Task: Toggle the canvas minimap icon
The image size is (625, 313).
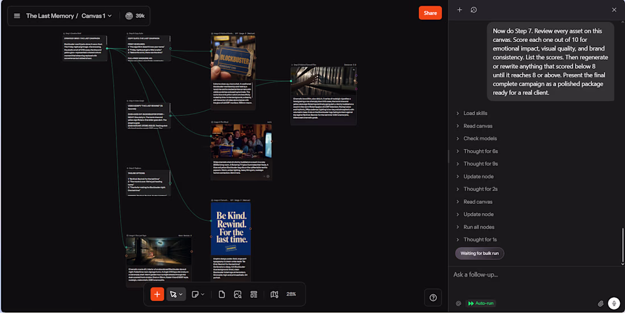Action: point(274,294)
